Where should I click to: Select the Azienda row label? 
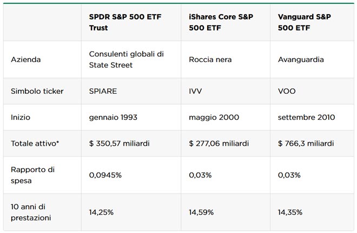point(26,59)
